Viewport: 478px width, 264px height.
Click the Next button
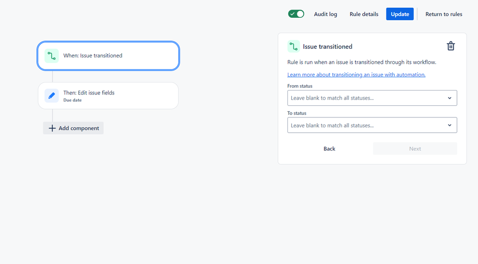[415, 149]
